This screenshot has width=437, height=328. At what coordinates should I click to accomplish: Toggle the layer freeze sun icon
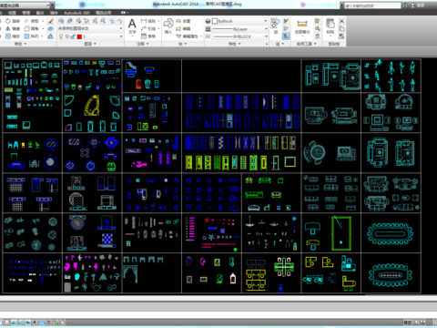[x=66, y=36]
